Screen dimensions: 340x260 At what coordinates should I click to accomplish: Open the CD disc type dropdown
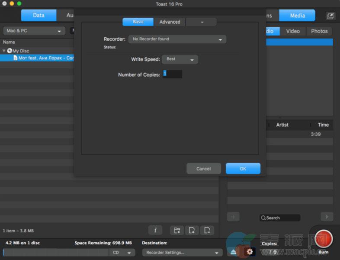tap(122, 253)
